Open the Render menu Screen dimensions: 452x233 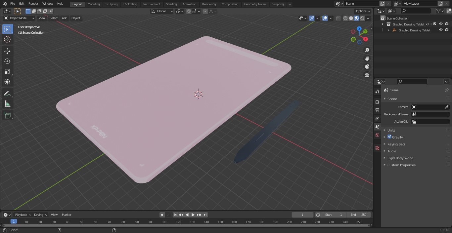click(33, 4)
